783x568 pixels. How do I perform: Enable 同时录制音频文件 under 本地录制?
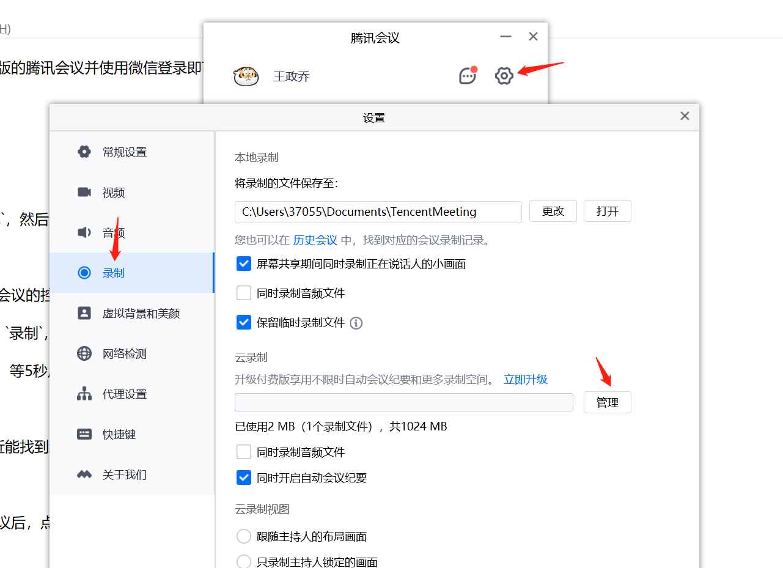tap(244, 293)
